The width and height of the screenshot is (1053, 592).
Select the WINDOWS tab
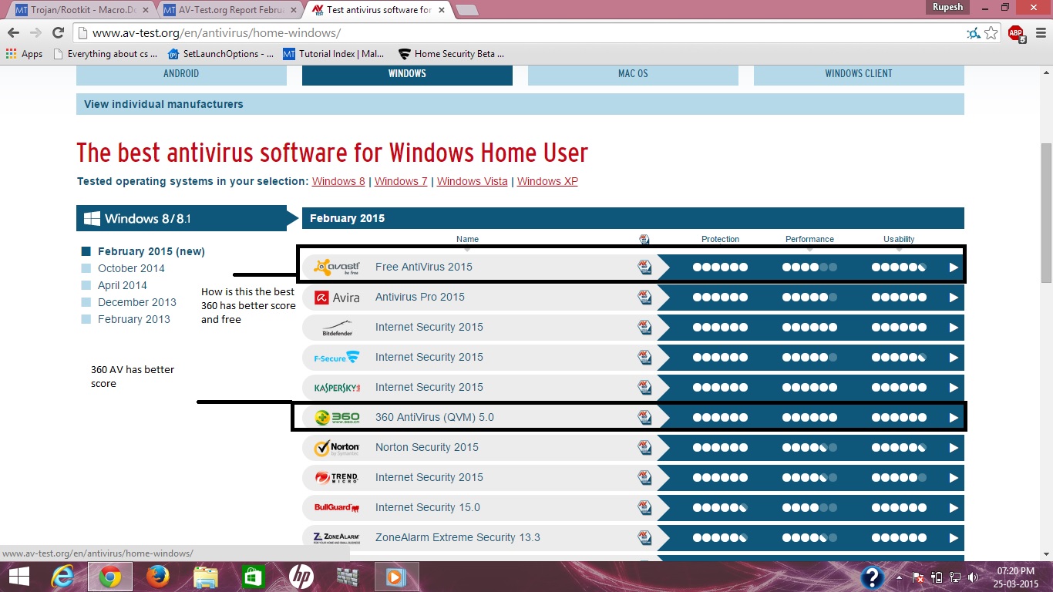[407, 74]
